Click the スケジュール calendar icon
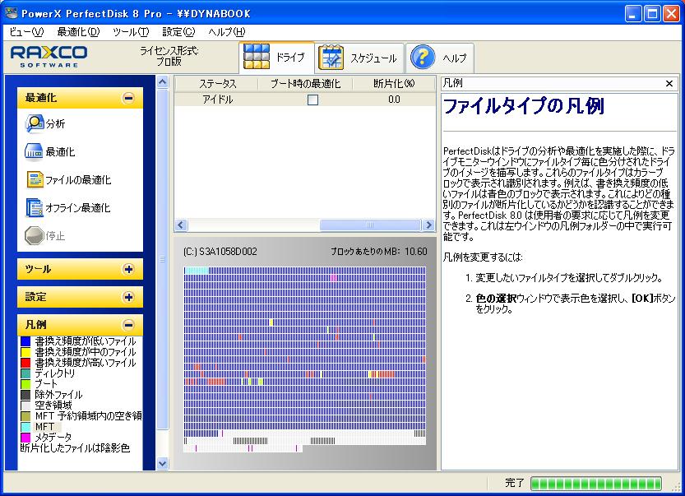685x496 pixels. pyautogui.click(x=331, y=58)
